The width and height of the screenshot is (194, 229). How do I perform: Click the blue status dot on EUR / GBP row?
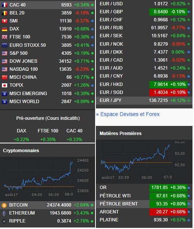tap(189, 12)
